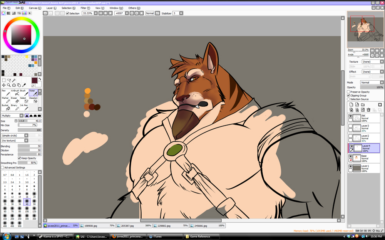Open the Filter menu
This screenshot has height=240, width=385.
tap(85, 8)
